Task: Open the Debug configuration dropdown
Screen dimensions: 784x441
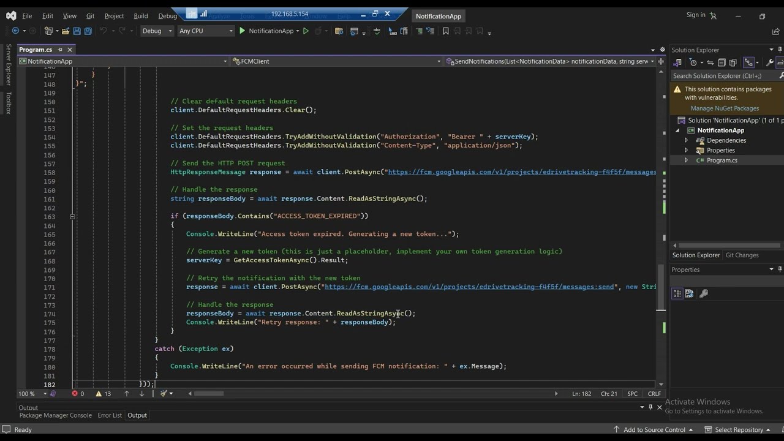Action: [x=157, y=31]
